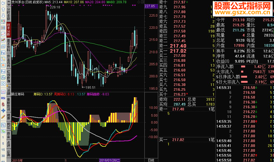Click the circle icon in left toolbar
The image size is (274, 162).
[3, 84]
